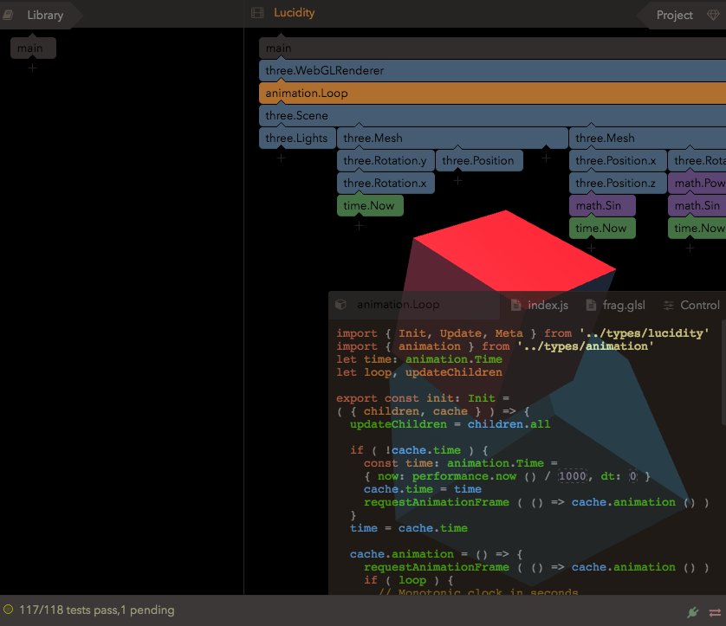Select the Lucidity title tab
The image size is (726, 626).
[x=294, y=13]
